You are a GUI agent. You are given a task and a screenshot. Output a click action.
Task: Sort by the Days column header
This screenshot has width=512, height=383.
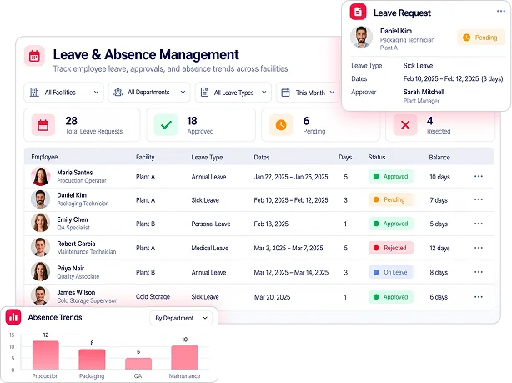345,157
